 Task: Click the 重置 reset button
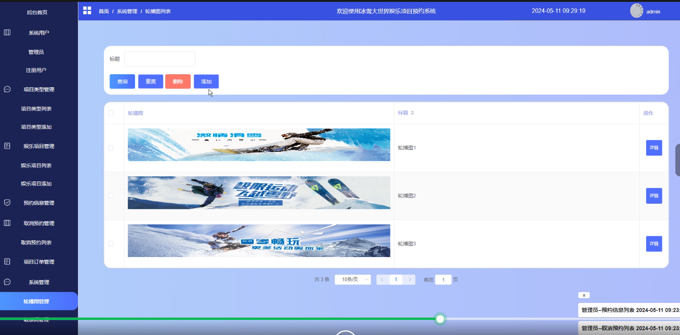click(151, 81)
